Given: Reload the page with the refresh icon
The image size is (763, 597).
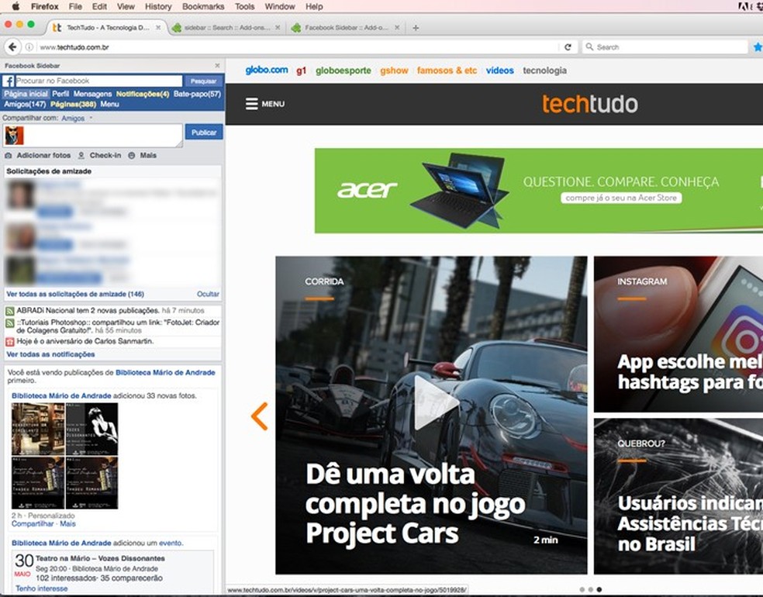Looking at the screenshot, I should 568,46.
